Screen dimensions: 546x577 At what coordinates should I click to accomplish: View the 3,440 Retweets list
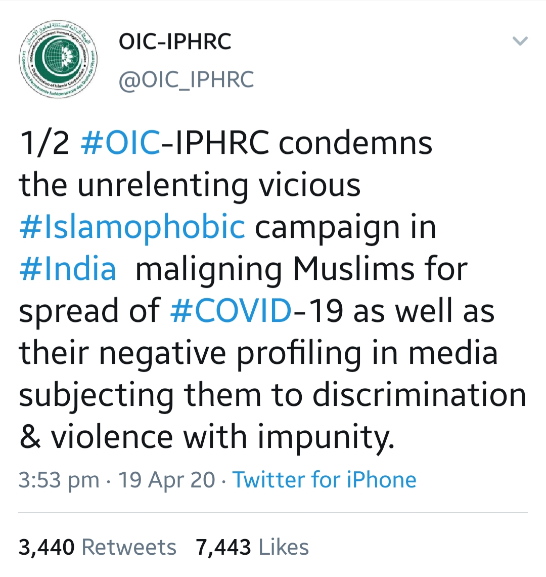pos(98,547)
